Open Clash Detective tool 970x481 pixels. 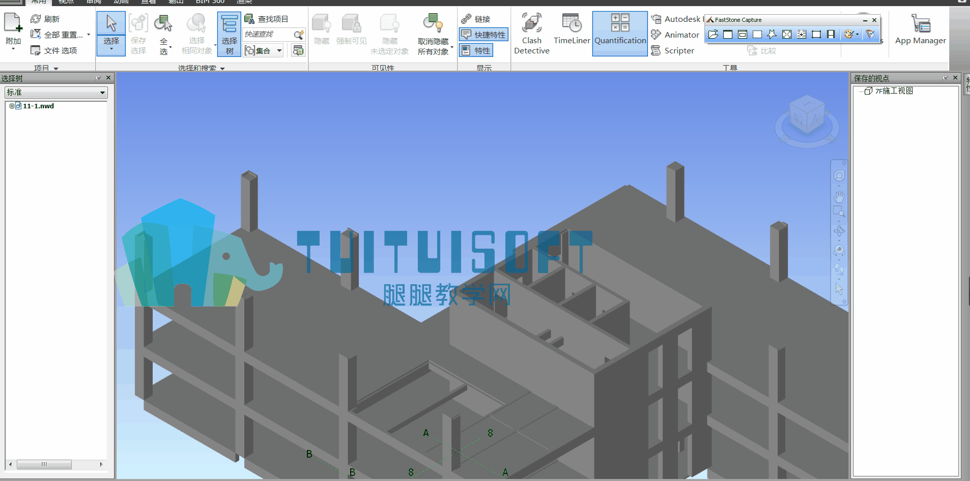tap(531, 34)
